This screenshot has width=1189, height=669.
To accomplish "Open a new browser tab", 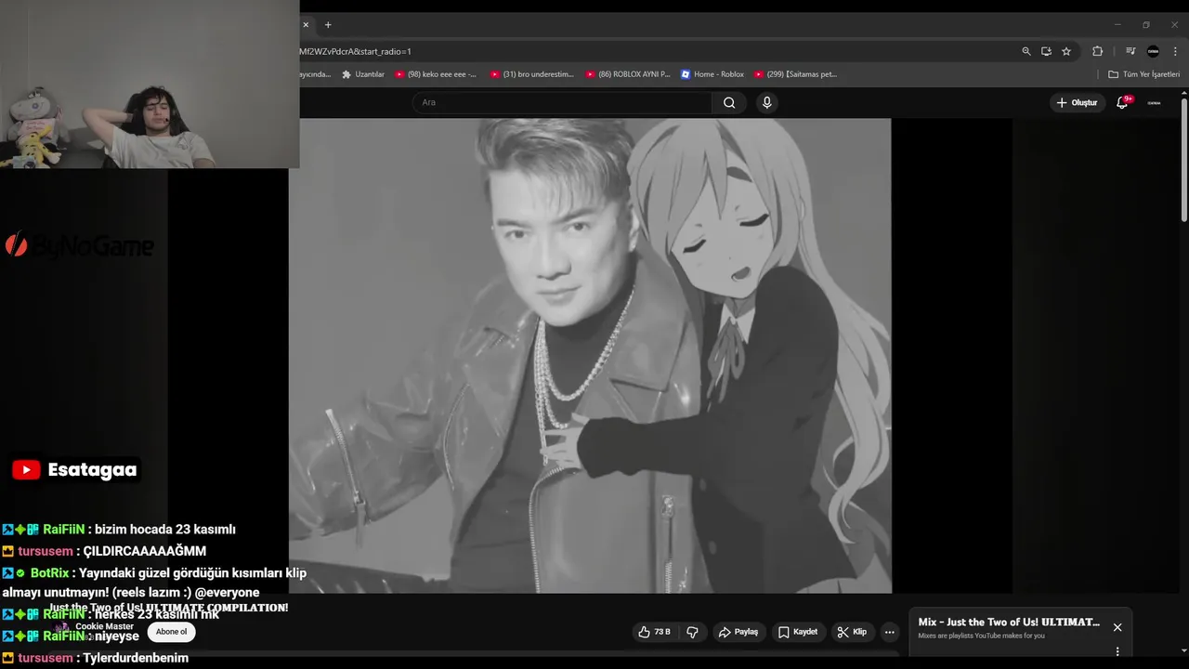I will click(x=328, y=25).
